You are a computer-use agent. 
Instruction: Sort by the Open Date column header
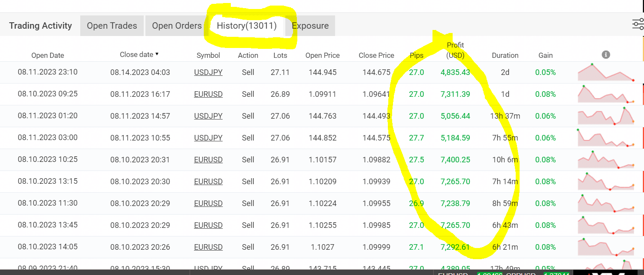coord(48,55)
